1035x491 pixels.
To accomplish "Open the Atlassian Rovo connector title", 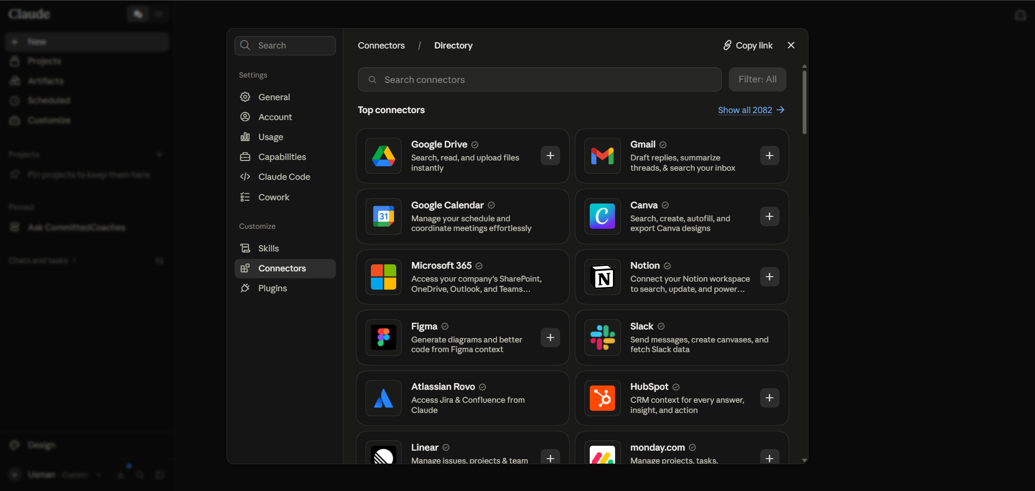I will (443, 387).
